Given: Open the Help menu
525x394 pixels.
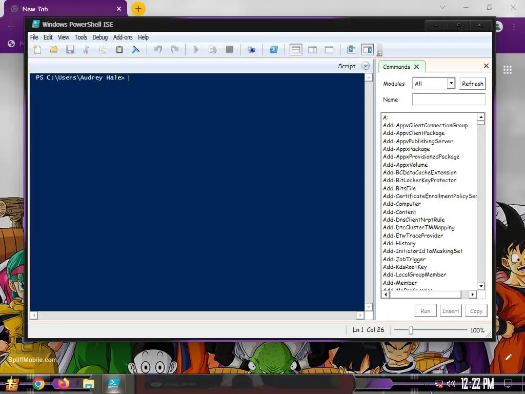Looking at the screenshot, I should 144,37.
